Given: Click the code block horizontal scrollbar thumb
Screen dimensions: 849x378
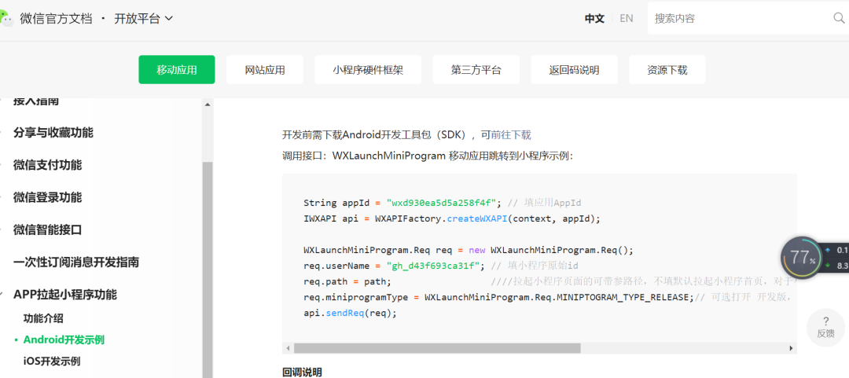Looking at the screenshot, I should (x=437, y=348).
